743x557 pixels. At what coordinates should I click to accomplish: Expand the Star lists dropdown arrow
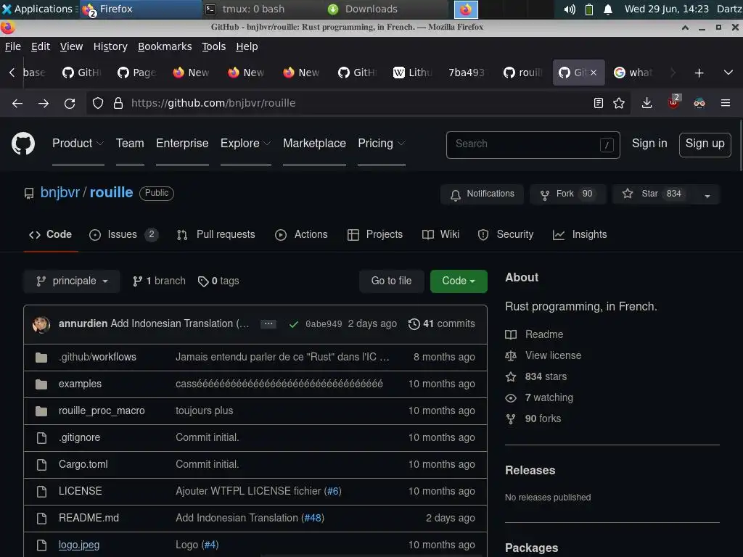point(707,194)
